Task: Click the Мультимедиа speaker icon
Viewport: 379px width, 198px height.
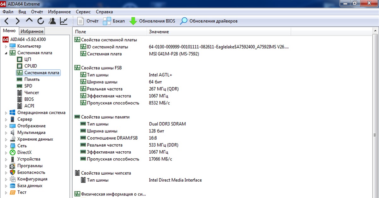Action: coord(12,132)
